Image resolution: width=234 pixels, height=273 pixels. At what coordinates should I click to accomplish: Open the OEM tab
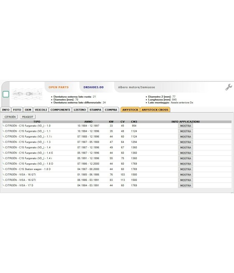point(28,110)
